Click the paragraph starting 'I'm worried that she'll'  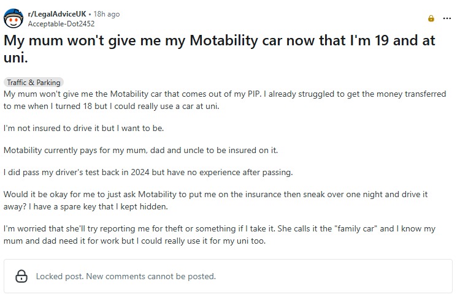pyautogui.click(x=220, y=234)
